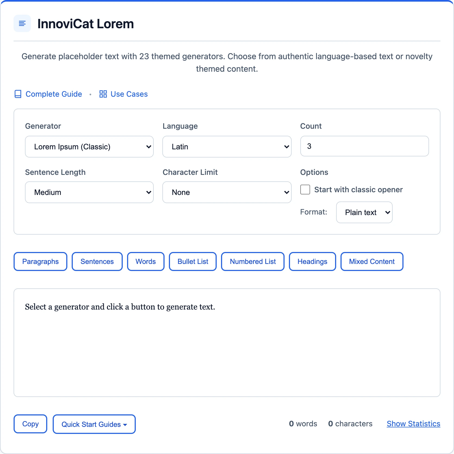Open the Language dropdown showing Latin
This screenshot has width=454, height=454.
[227, 147]
